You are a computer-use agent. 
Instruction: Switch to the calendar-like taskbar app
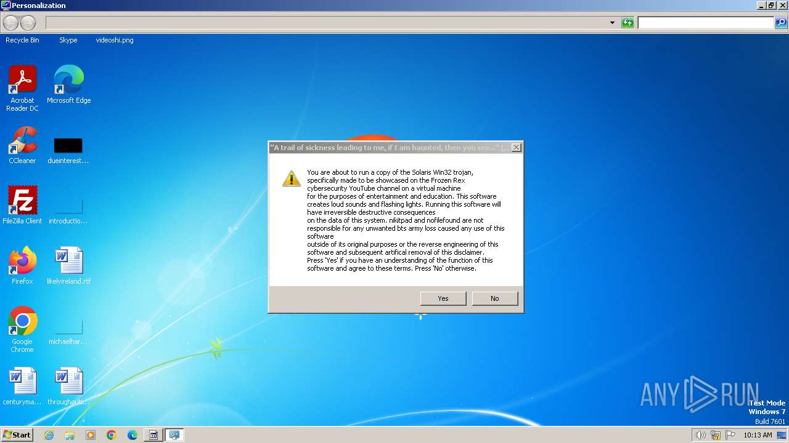point(153,435)
